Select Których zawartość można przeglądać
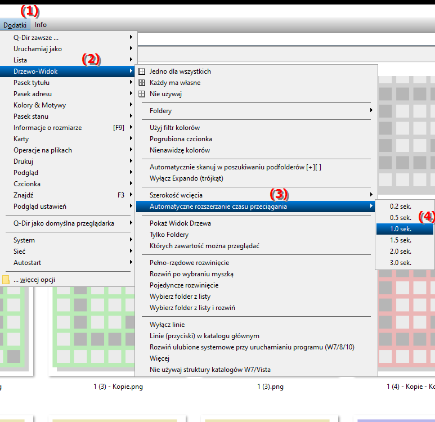The width and height of the screenshot is (435, 422). (256, 246)
